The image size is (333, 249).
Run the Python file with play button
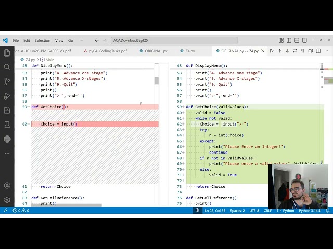tap(272, 51)
